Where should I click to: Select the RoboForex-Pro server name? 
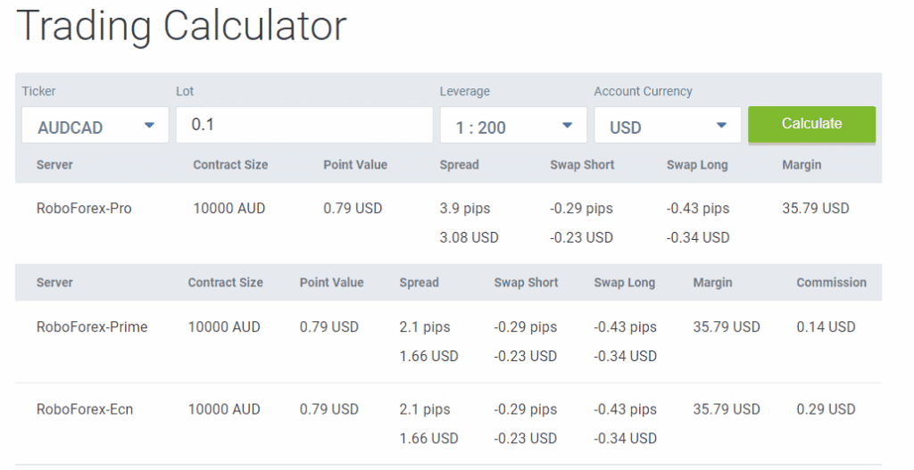pos(84,209)
